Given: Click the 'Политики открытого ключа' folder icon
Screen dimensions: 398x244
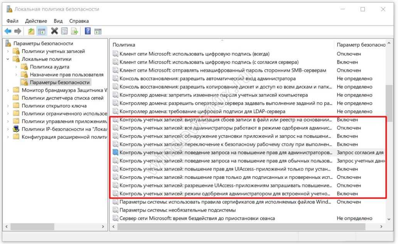Looking at the screenshot, I should tap(16, 106).
